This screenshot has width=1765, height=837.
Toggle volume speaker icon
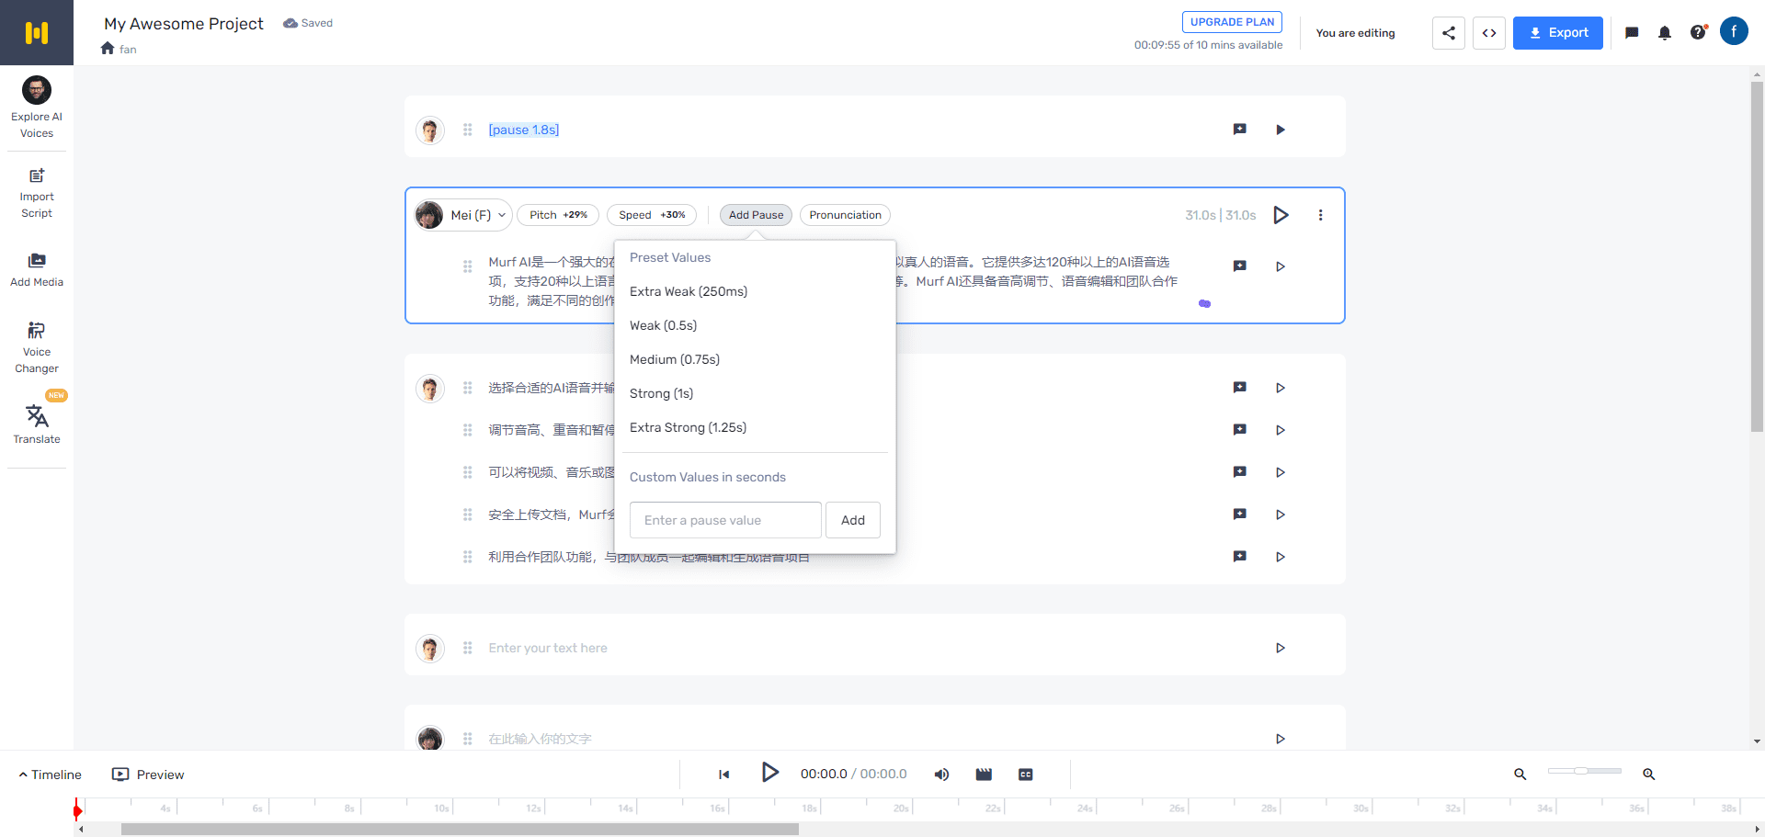(941, 775)
